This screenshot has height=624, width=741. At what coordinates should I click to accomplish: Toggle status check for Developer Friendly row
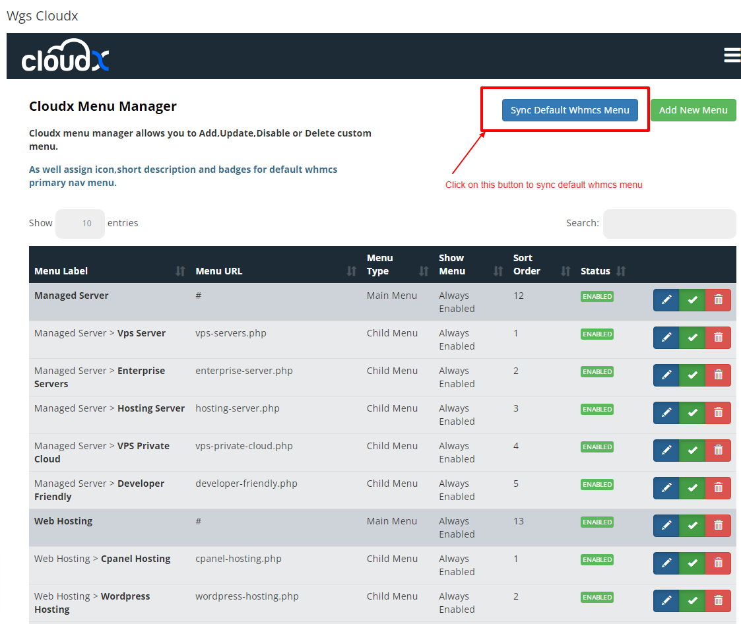[692, 487]
